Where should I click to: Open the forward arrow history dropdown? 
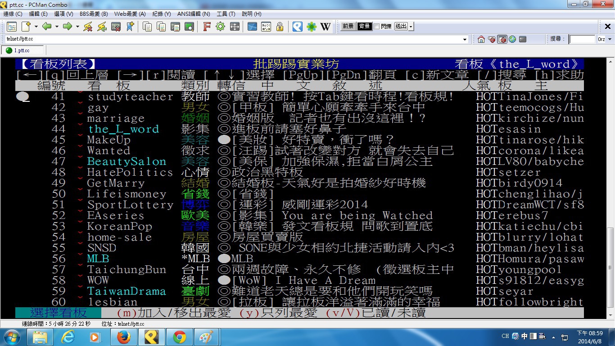click(x=77, y=27)
